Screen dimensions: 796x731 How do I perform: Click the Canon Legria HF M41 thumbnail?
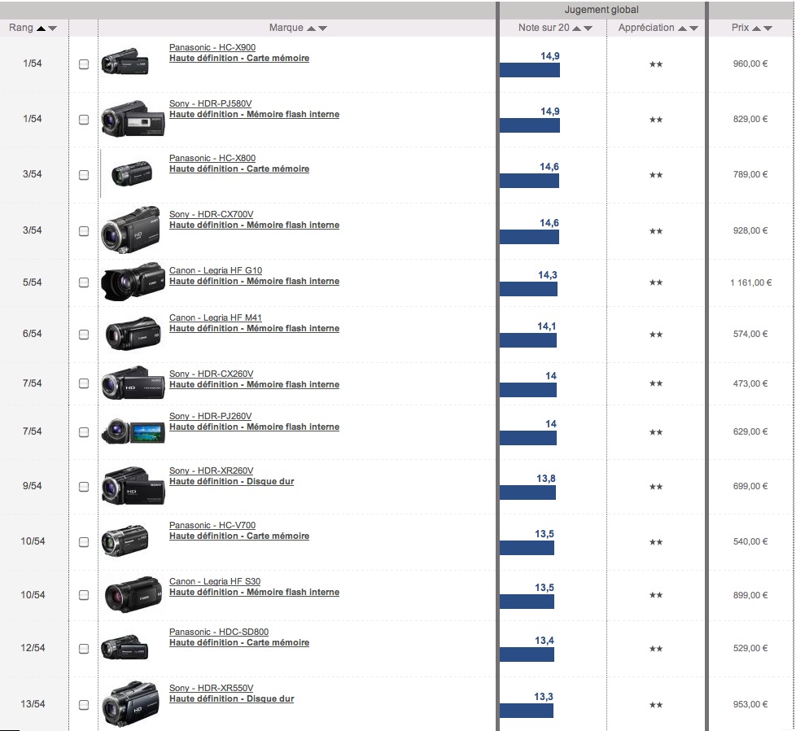[x=133, y=334]
